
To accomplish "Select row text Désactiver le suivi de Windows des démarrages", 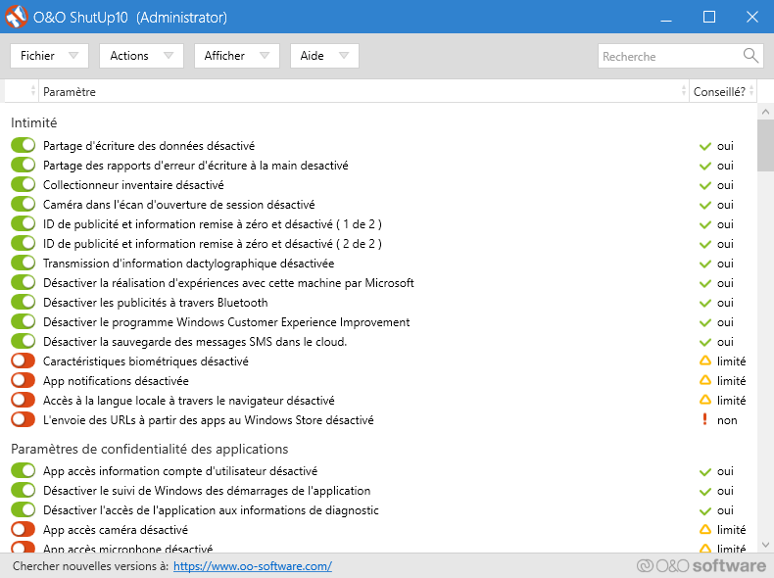I will tap(207, 491).
